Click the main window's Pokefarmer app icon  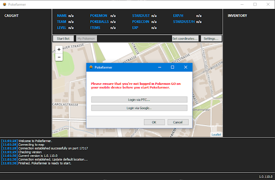tap(5, 4)
